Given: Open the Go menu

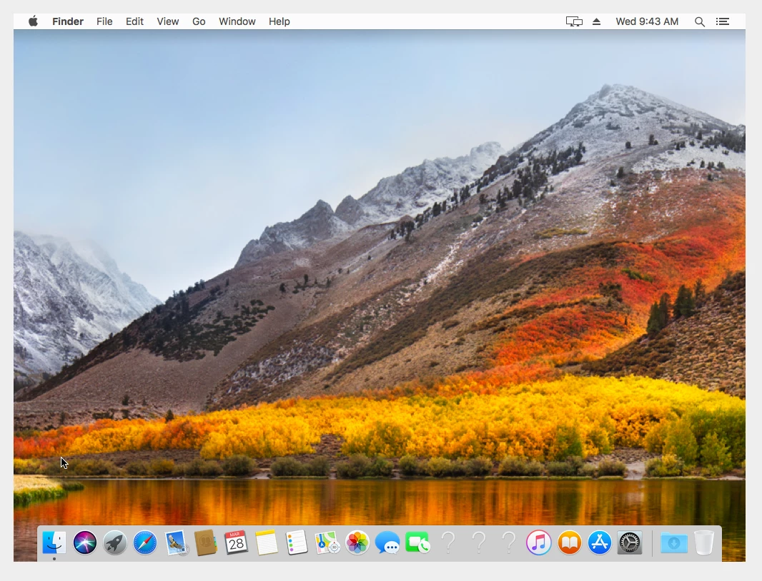Looking at the screenshot, I should pos(199,21).
